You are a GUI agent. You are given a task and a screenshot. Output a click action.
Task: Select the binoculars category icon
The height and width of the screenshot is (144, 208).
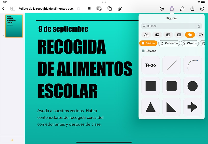point(146,35)
